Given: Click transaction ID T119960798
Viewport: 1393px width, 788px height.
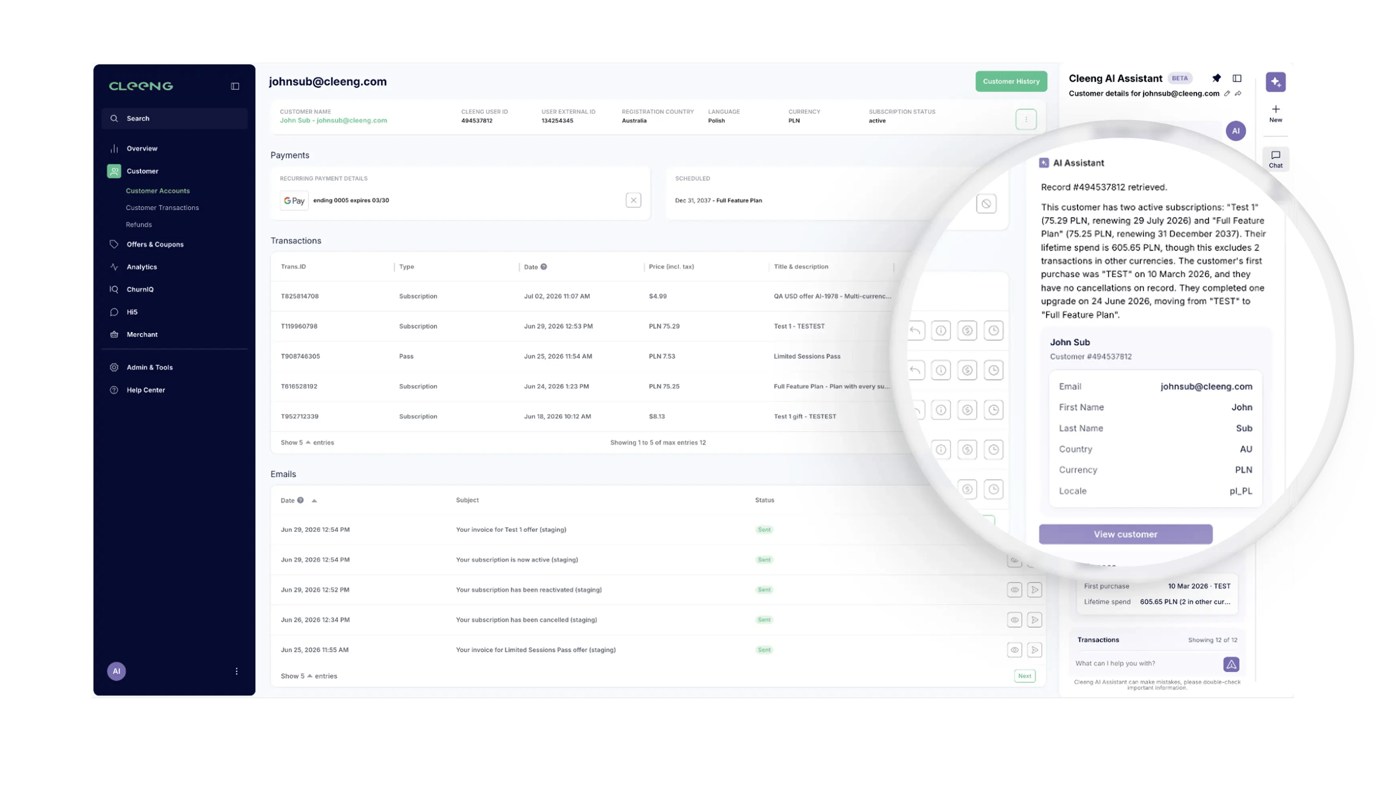Looking at the screenshot, I should point(299,326).
